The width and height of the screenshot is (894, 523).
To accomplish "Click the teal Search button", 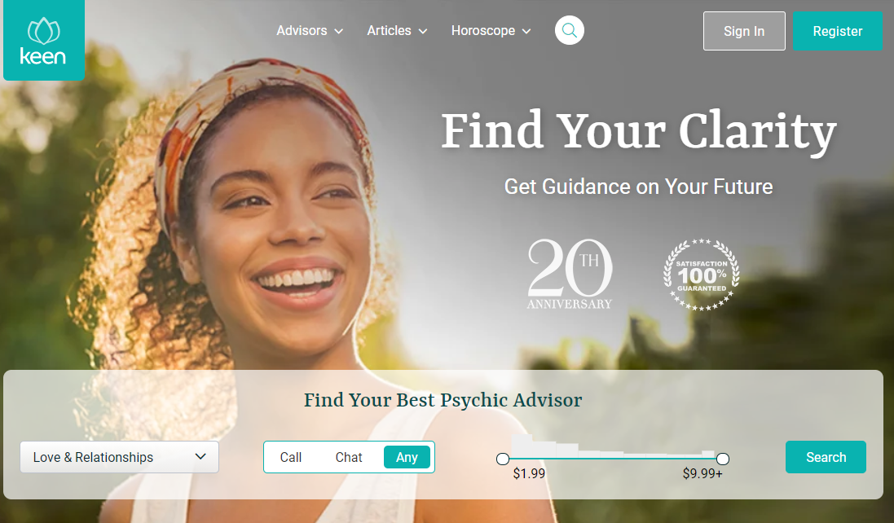I will (x=826, y=457).
